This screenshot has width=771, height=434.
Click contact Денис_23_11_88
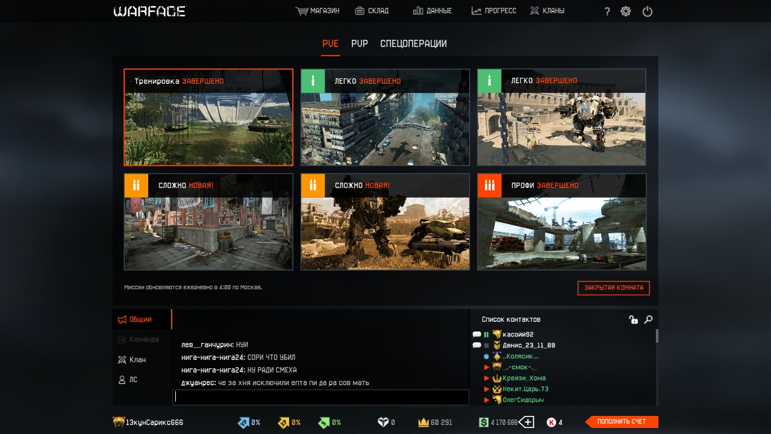[x=529, y=345]
